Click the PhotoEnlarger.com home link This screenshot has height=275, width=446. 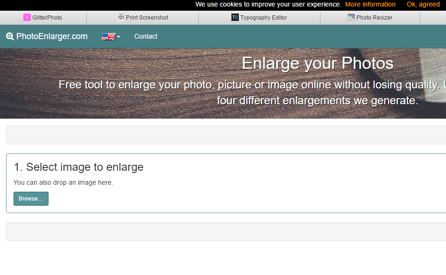(52, 36)
